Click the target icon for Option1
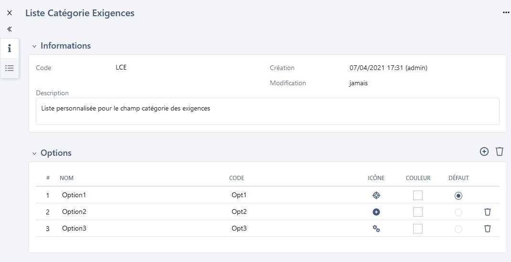511x262 pixels. point(376,195)
